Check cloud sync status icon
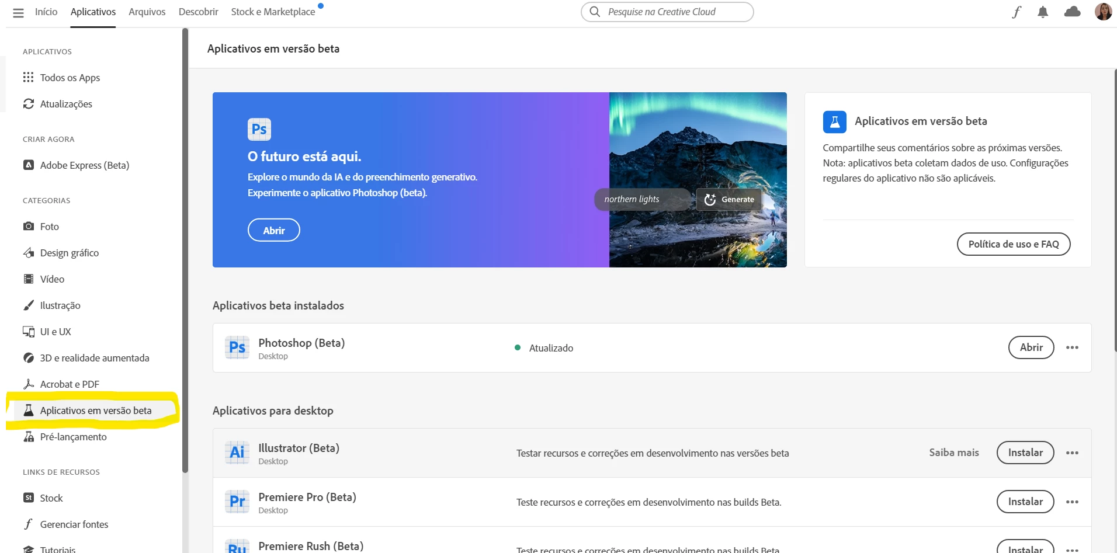This screenshot has height=553, width=1117. point(1072,12)
